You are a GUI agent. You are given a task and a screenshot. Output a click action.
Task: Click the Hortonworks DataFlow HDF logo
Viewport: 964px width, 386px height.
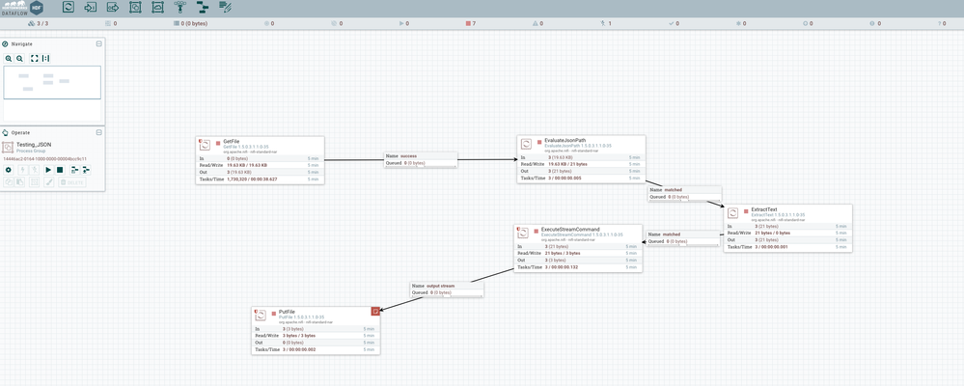[22, 8]
